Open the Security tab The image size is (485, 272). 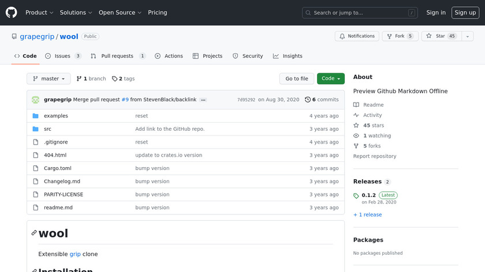coord(248,56)
